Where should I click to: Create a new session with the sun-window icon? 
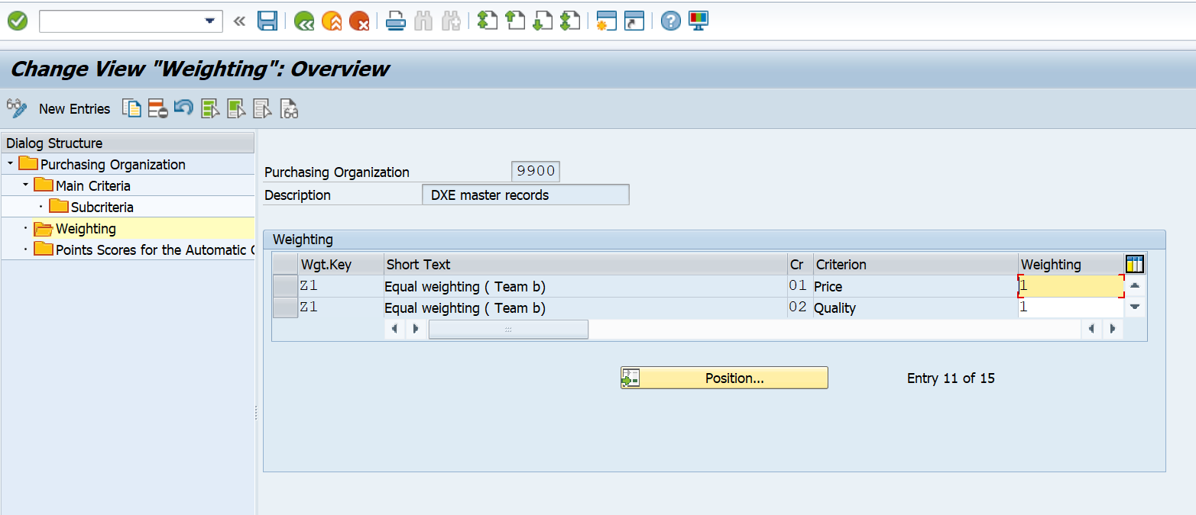(604, 21)
